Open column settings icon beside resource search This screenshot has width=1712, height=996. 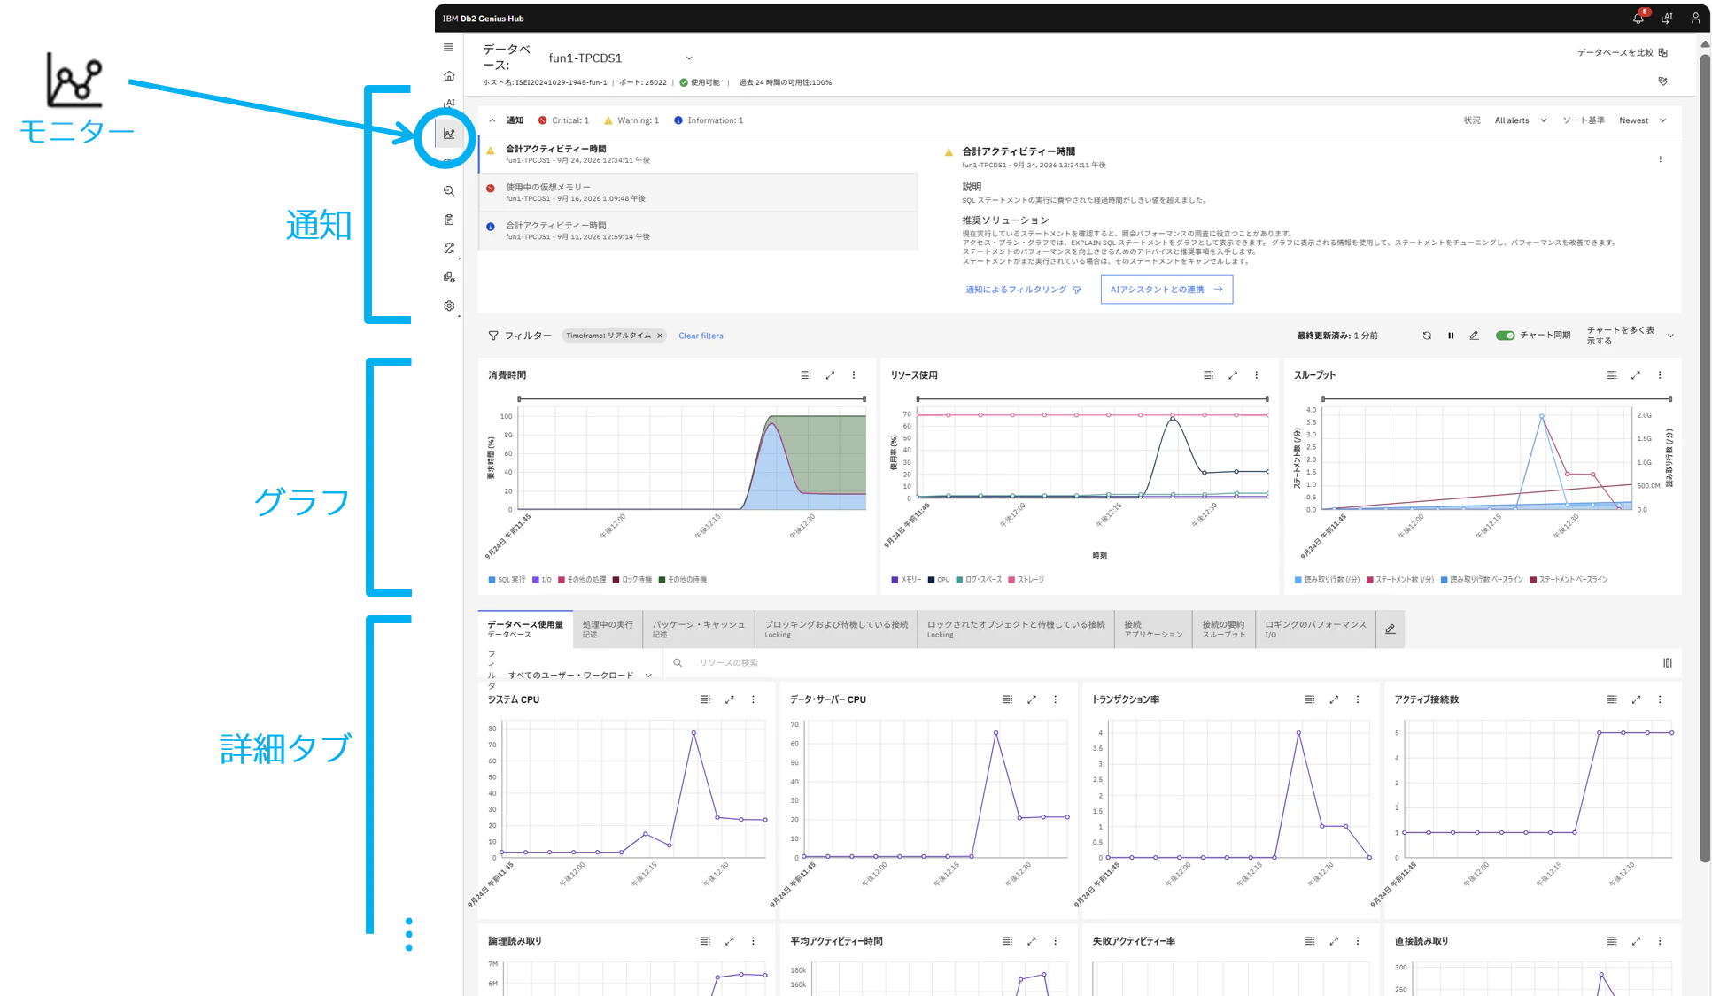click(x=1668, y=663)
